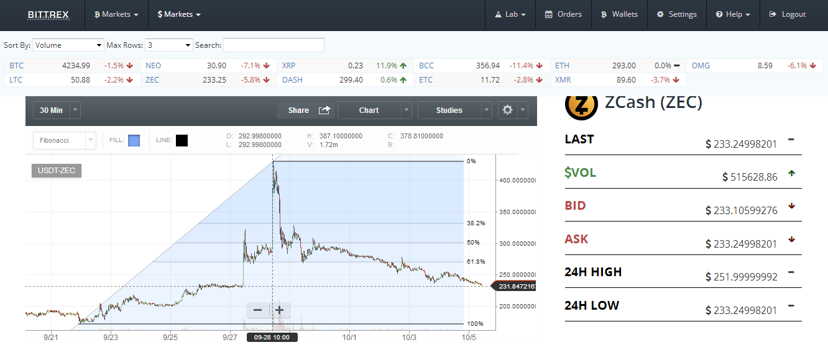The image size is (828, 350).
Task: Click the green up arrow beside XRP
Action: pyautogui.click(x=403, y=65)
